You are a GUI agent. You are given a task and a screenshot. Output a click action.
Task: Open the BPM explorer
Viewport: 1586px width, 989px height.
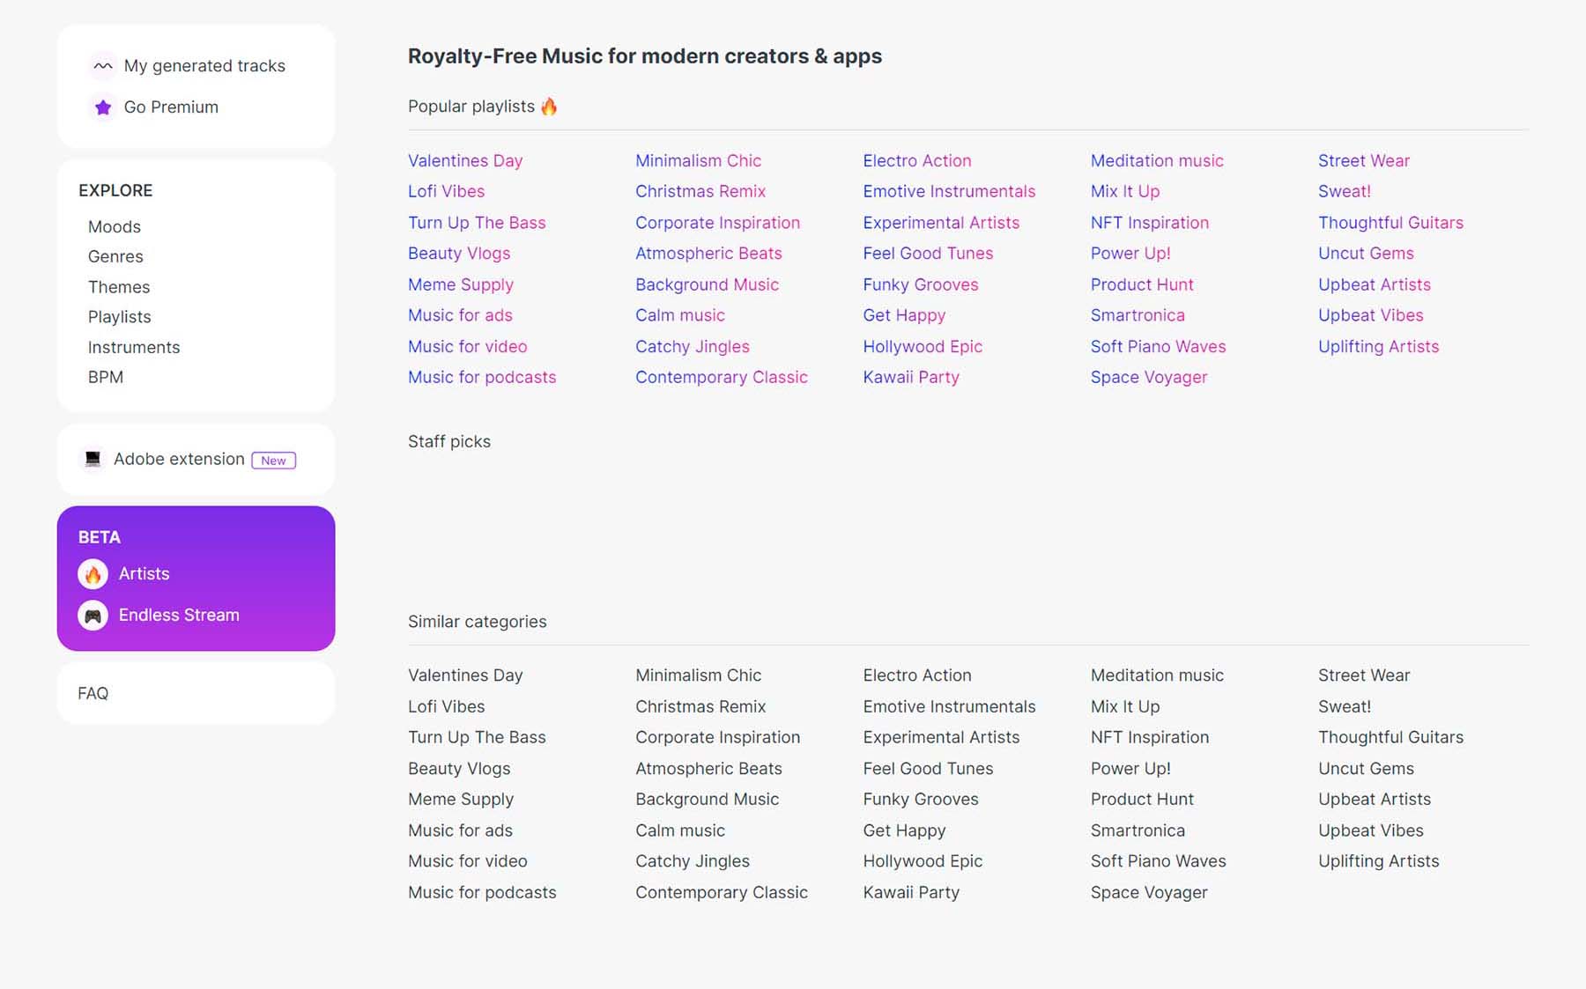tap(104, 377)
